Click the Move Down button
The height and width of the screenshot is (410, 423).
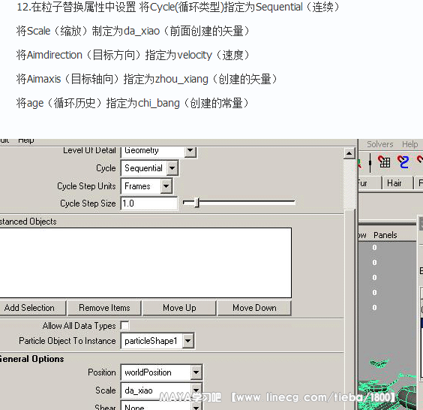tap(254, 308)
